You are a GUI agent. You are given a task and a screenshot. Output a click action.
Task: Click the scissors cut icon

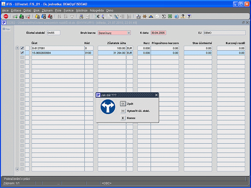(97, 17)
